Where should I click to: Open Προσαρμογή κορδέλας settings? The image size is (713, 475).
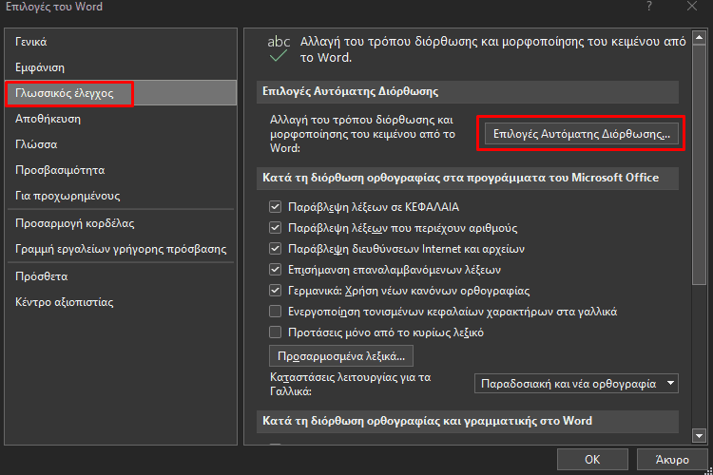point(122,223)
